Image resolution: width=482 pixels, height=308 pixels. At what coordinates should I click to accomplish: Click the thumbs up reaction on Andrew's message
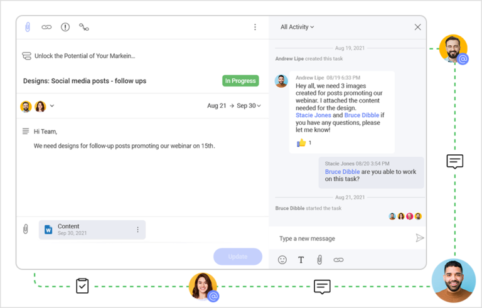[301, 142]
